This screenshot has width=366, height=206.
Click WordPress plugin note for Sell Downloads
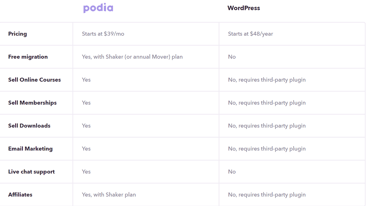pos(267,126)
